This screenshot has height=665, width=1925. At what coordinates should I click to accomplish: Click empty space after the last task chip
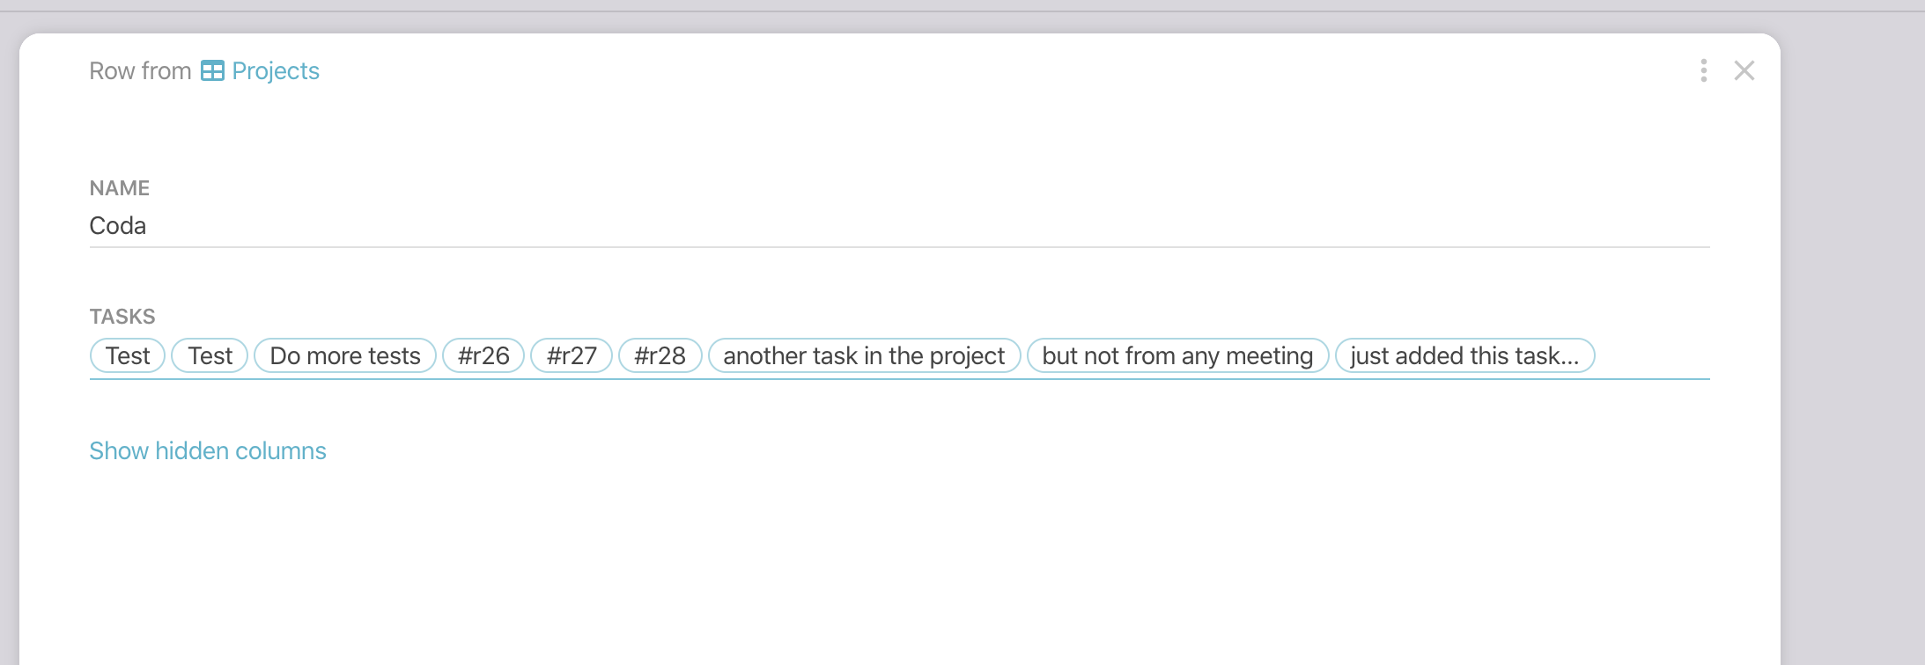coord(1651,356)
